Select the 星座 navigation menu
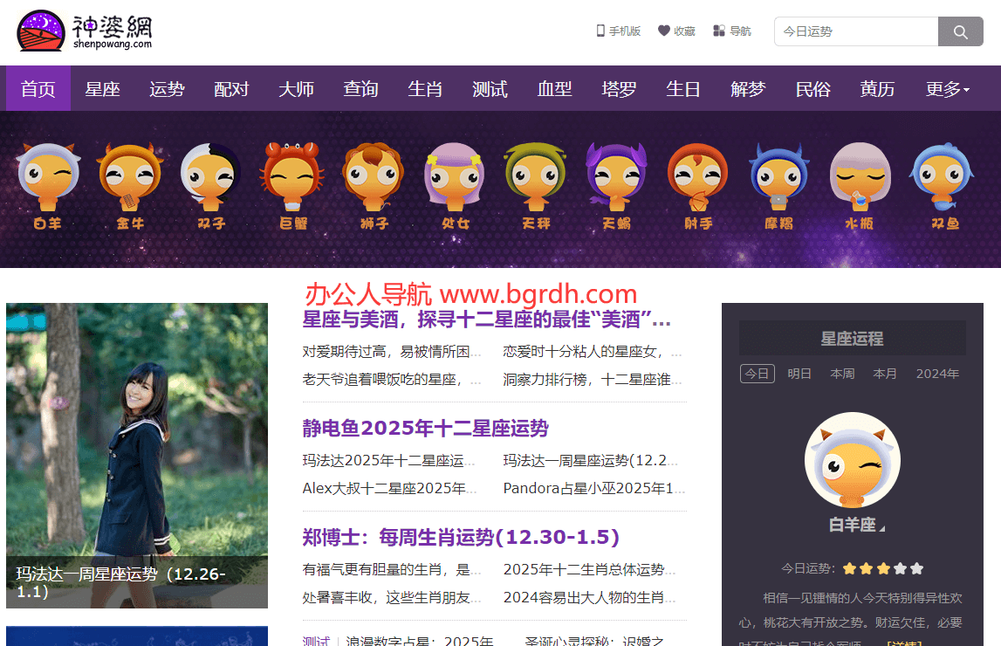 coord(102,88)
